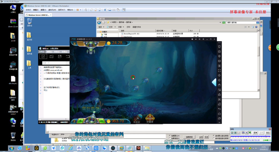
Task: Click the Nox fullscreen icon in sidebar
Action: (219, 70)
